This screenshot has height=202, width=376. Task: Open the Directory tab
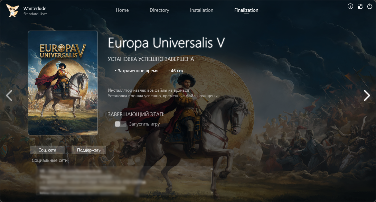[159, 10]
